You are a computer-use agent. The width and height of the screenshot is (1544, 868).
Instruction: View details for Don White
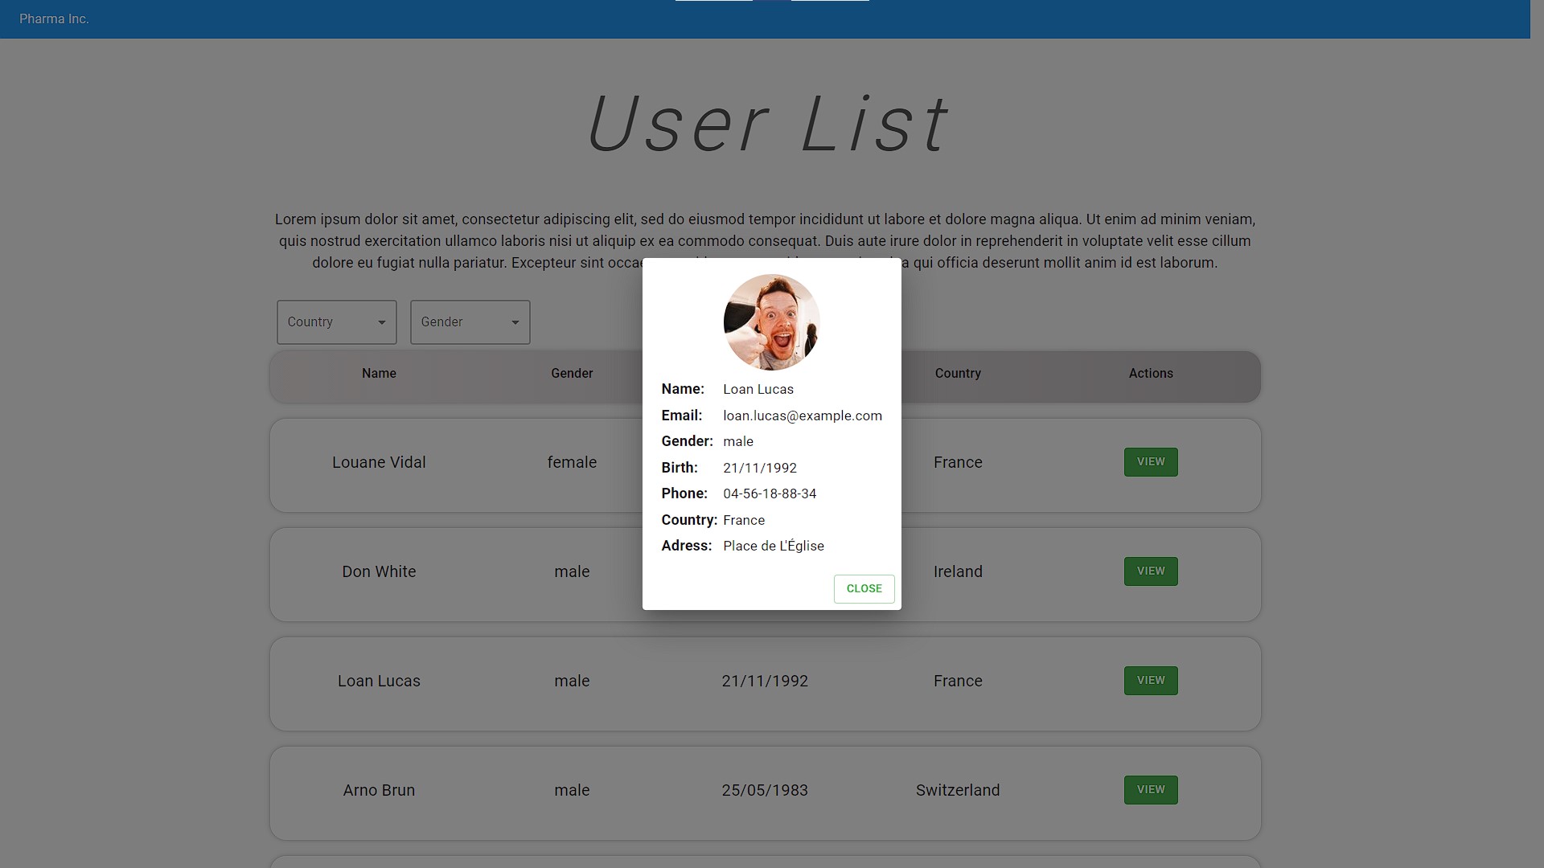pyautogui.click(x=1150, y=571)
